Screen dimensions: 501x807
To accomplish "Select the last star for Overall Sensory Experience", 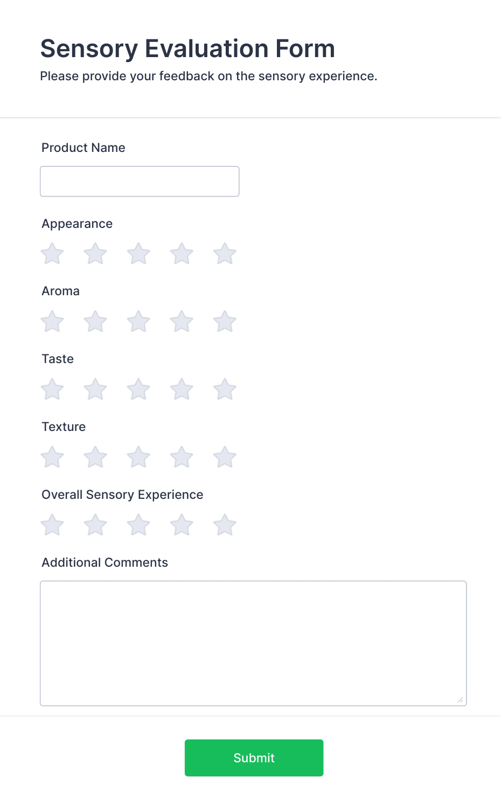I will pos(225,525).
